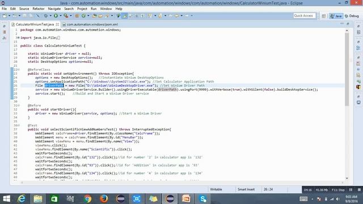Launch Internet Explorer from taskbar
The width and height of the screenshot is (363, 204).
click(22, 199)
